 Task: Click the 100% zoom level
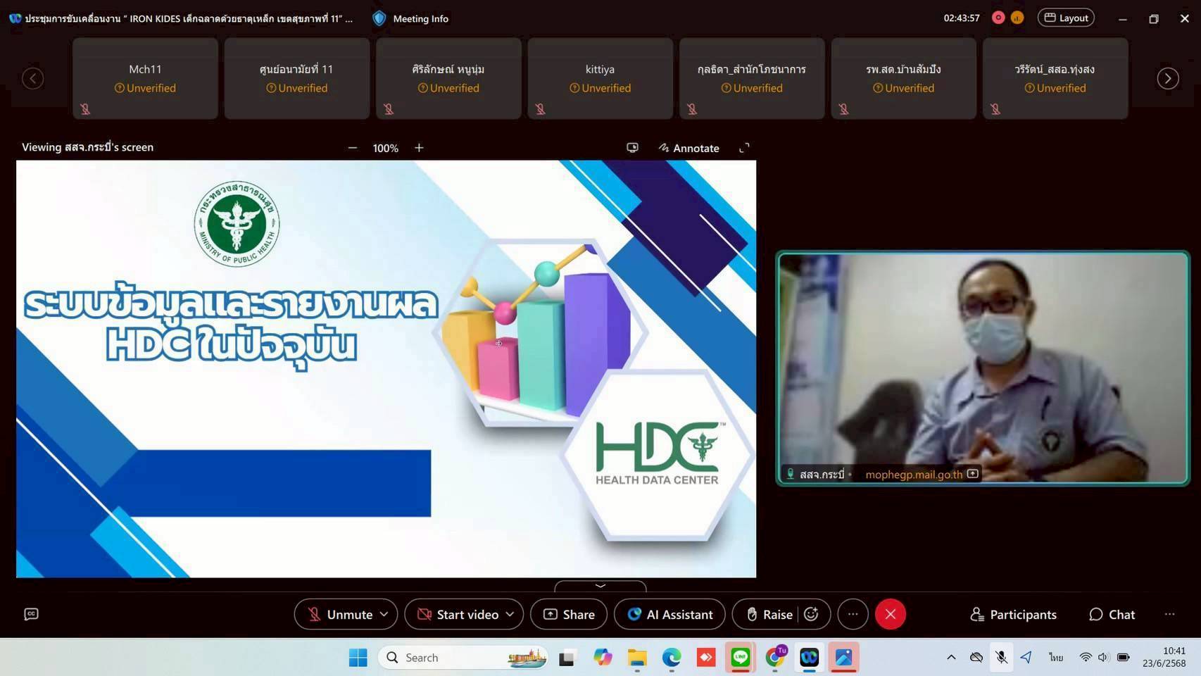(x=386, y=148)
